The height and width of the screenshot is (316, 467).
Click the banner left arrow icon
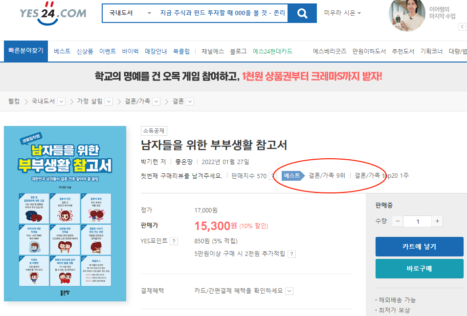(462, 26)
